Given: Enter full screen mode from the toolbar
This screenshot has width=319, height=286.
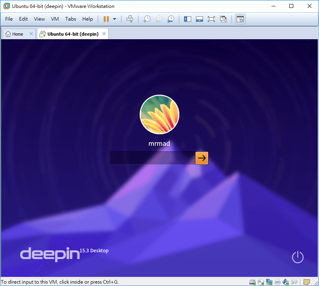Looking at the screenshot, I should tap(211, 19).
